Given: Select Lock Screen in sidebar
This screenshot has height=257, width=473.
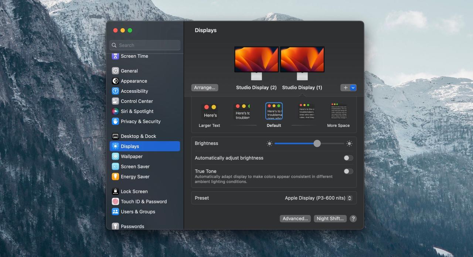Looking at the screenshot, I should point(145,192).
